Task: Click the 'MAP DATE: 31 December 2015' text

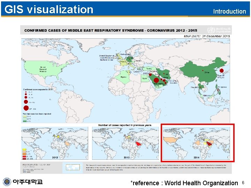Action: tap(207, 36)
